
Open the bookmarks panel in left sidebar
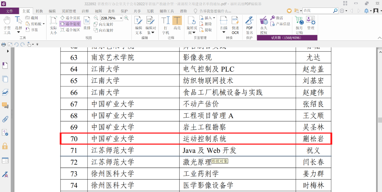tap(5, 66)
